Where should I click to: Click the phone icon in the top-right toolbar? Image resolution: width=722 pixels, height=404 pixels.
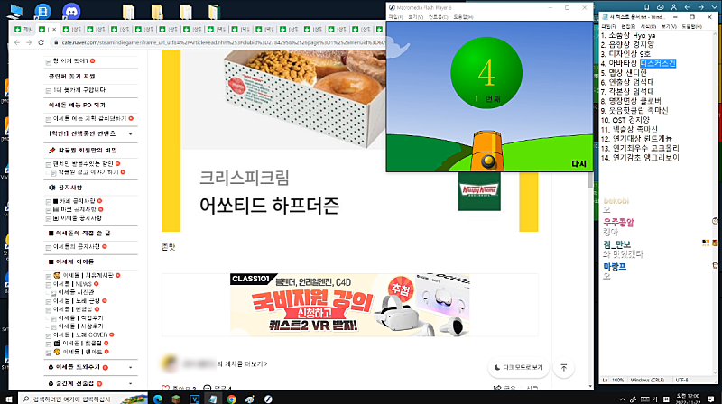[646, 7]
